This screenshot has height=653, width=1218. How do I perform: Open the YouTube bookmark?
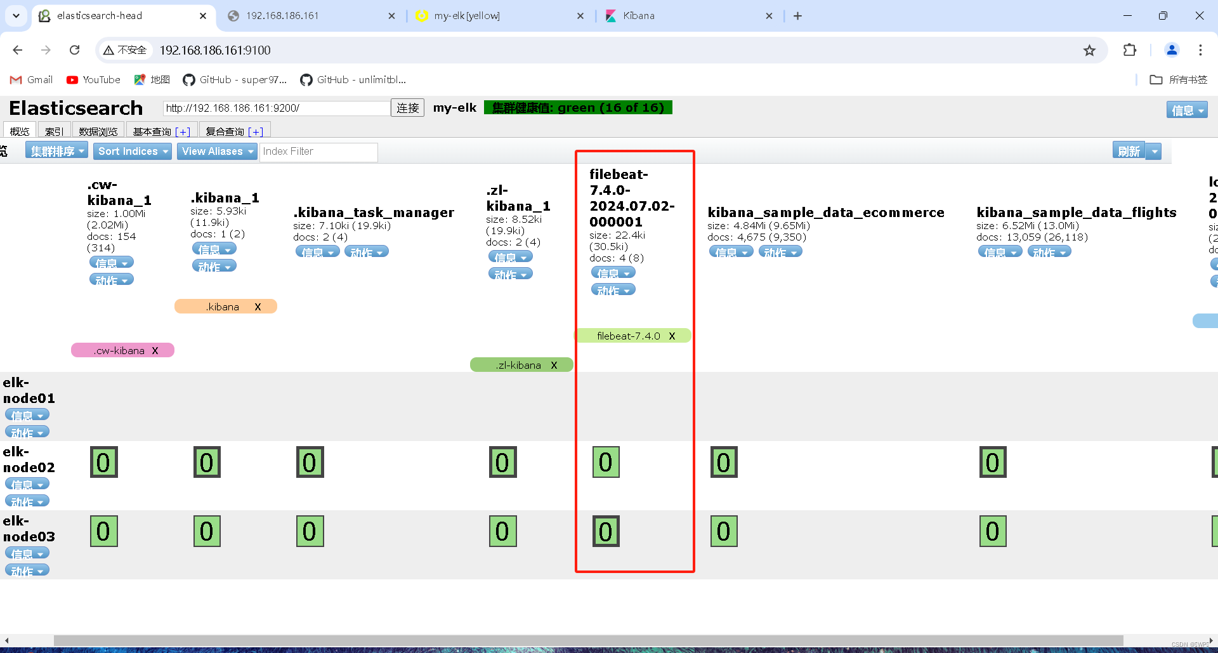point(93,80)
